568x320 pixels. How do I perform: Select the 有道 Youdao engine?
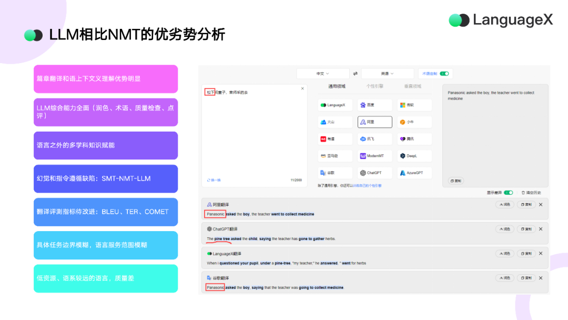point(335,138)
